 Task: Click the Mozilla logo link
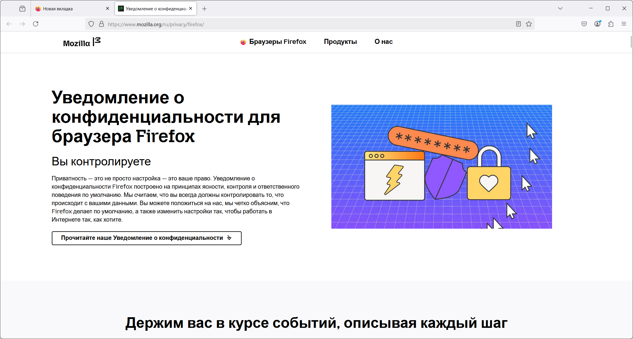coord(82,43)
